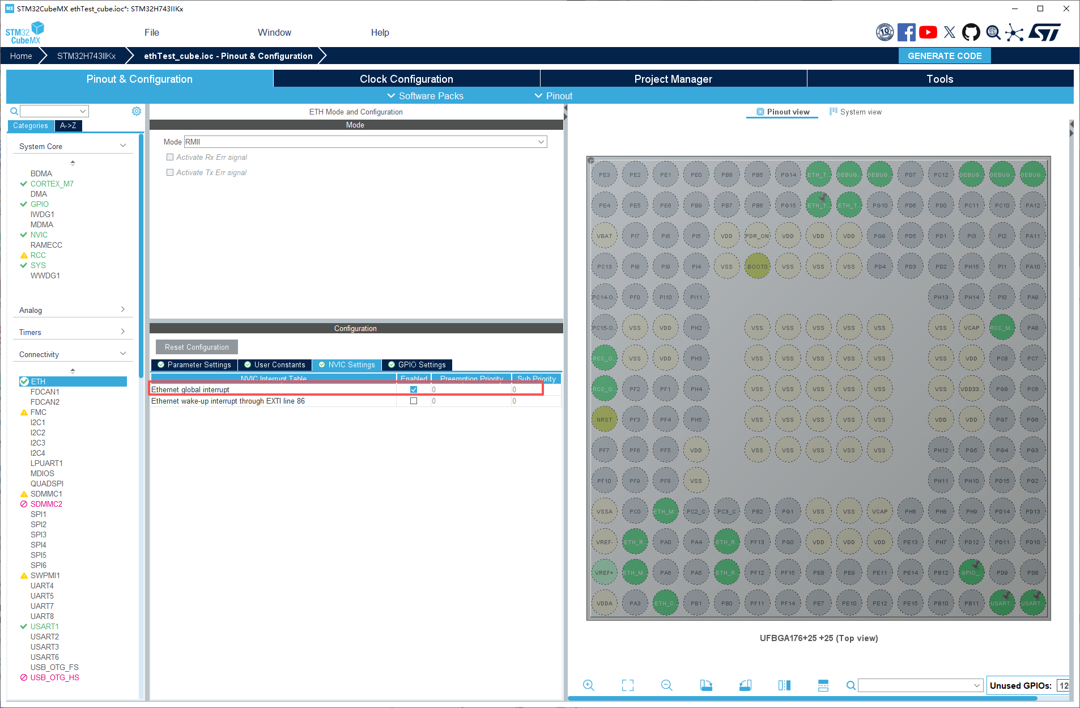
Task: Click the Unused GPIOs count field
Action: click(1064, 685)
